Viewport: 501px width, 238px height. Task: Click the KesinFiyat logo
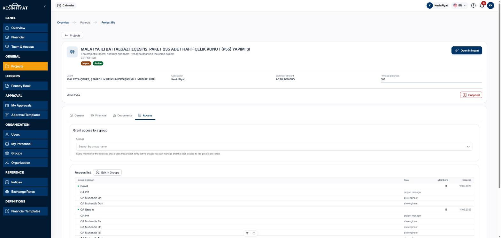15,6
